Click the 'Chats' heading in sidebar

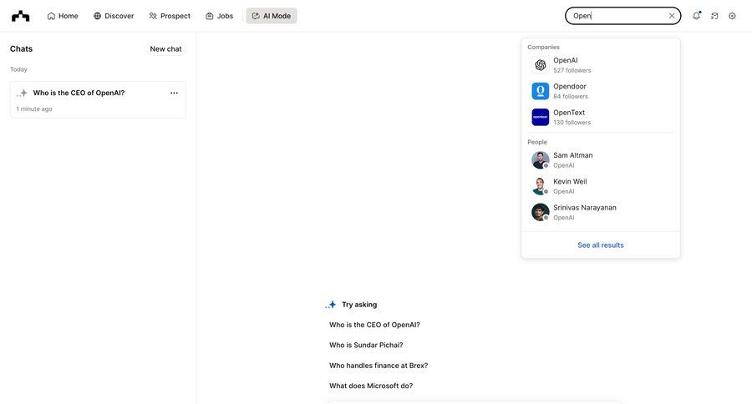(x=21, y=49)
